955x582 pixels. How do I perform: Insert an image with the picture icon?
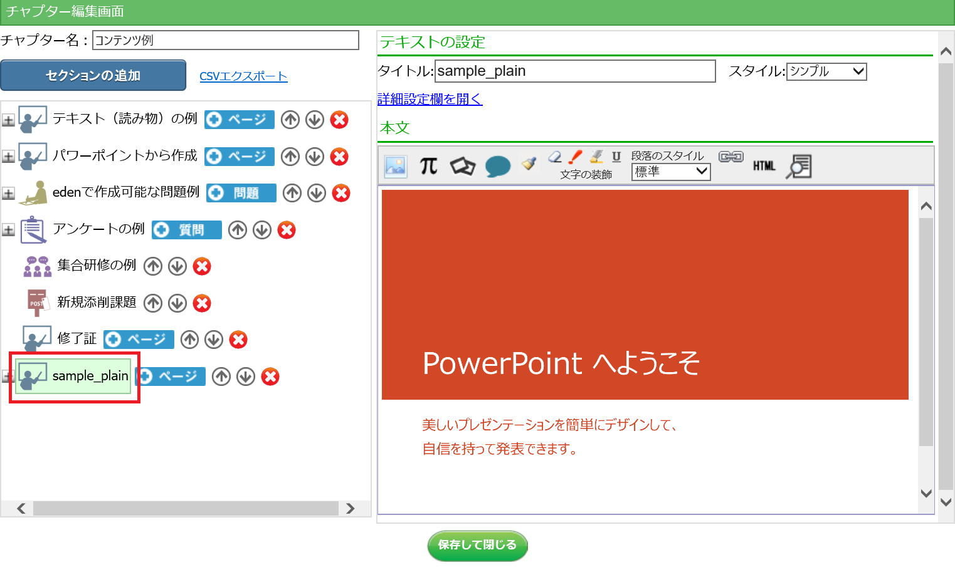(x=396, y=166)
